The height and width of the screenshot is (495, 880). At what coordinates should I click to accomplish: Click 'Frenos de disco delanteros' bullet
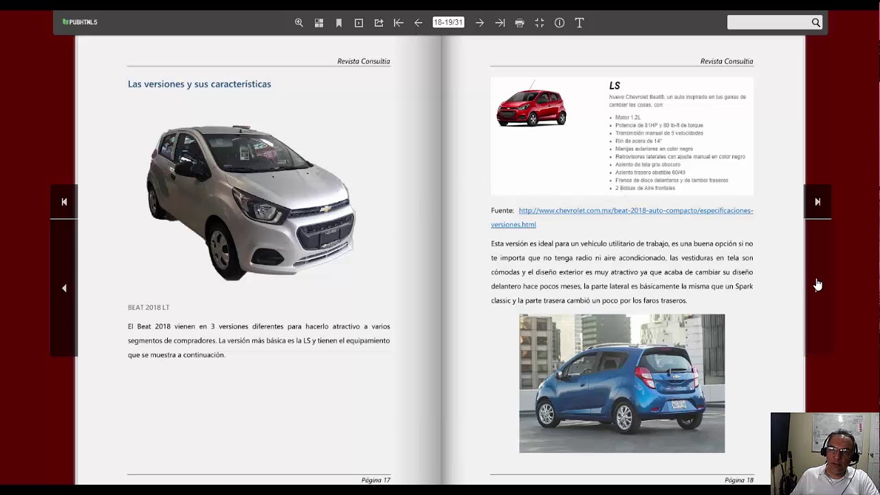(x=672, y=180)
